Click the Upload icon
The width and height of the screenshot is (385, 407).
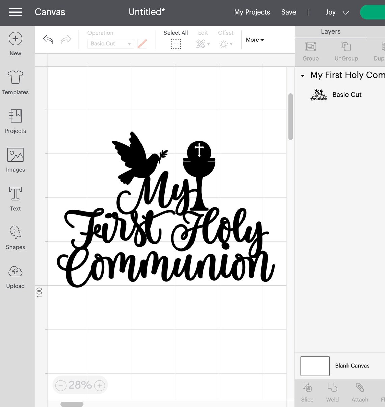[x=15, y=276]
